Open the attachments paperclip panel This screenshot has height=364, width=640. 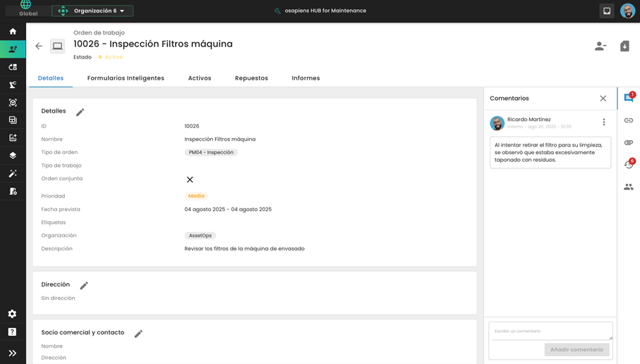point(628,142)
